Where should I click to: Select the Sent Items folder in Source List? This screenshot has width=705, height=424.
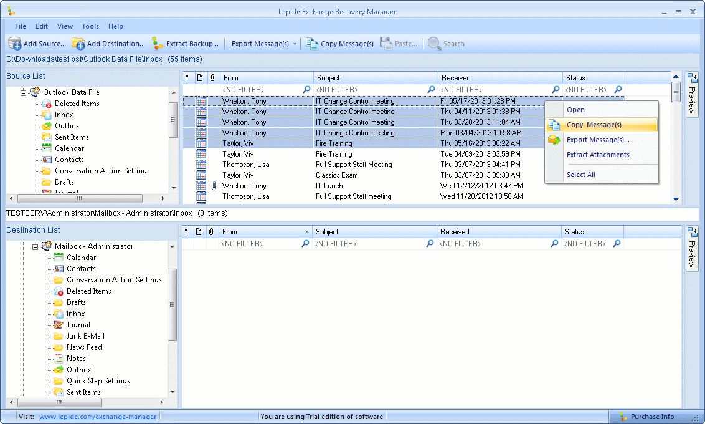pos(72,137)
